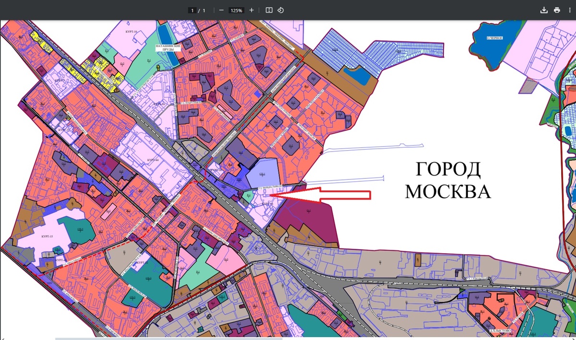Rotate the page counterclockwise
Image resolution: width=576 pixels, height=340 pixels.
pyautogui.click(x=281, y=10)
